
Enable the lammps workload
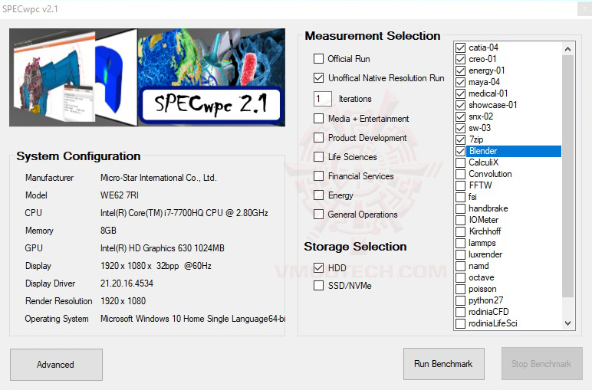click(x=460, y=243)
